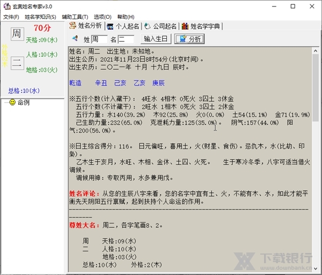322x275 pixels.
Task: Open the 辅助工具(T) menu
Action: pyautogui.click(x=75, y=17)
